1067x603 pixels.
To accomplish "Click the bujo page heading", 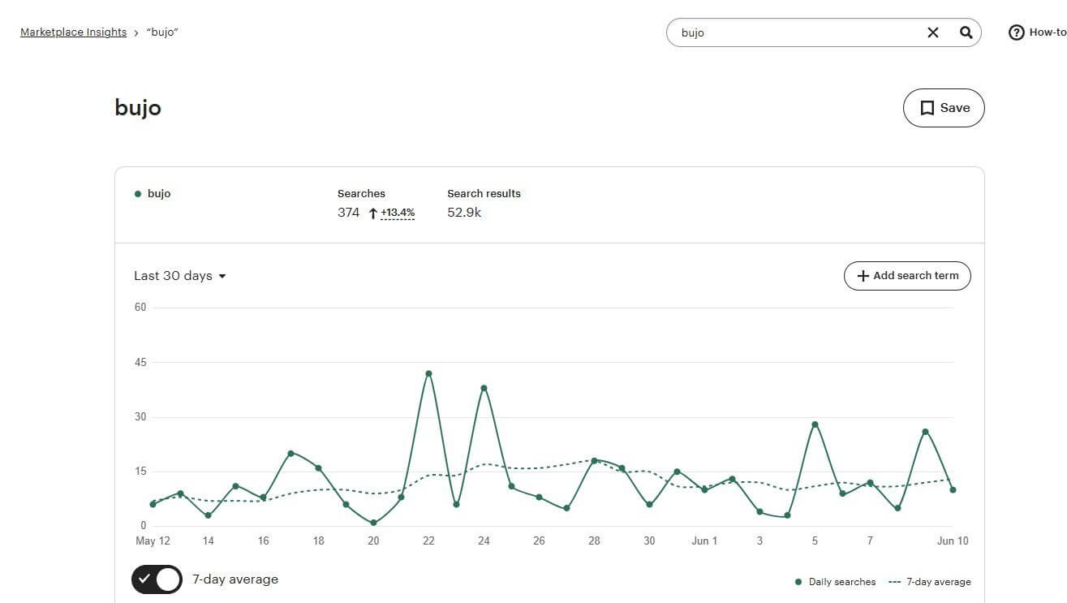I will (138, 108).
